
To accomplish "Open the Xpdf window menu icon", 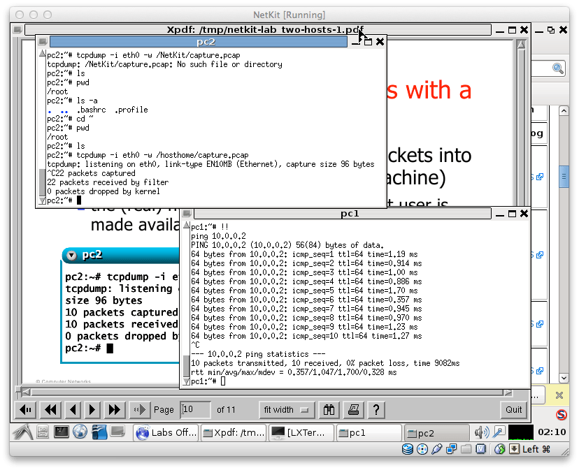I will (17, 29).
